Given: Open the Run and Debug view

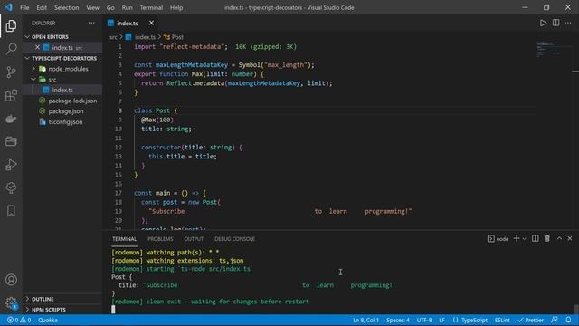Looking at the screenshot, I should click(11, 165).
